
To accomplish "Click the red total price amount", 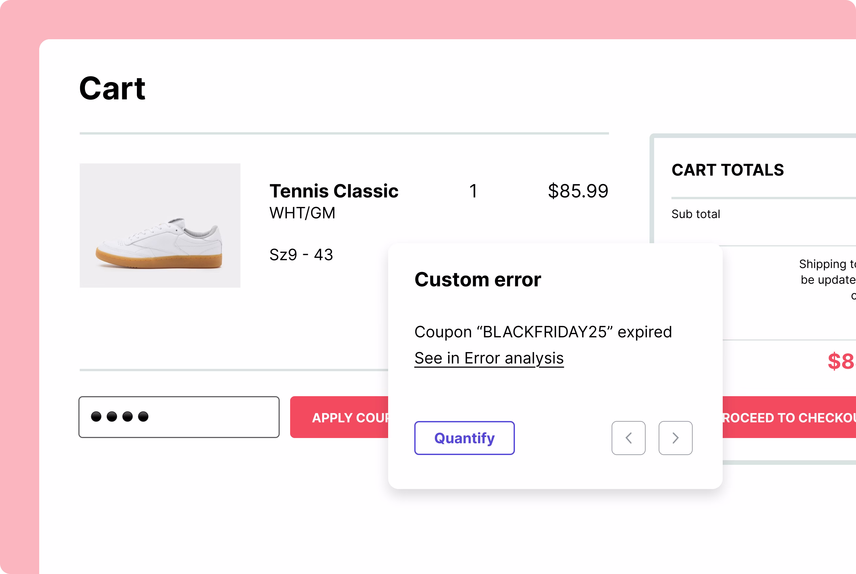I will click(841, 361).
